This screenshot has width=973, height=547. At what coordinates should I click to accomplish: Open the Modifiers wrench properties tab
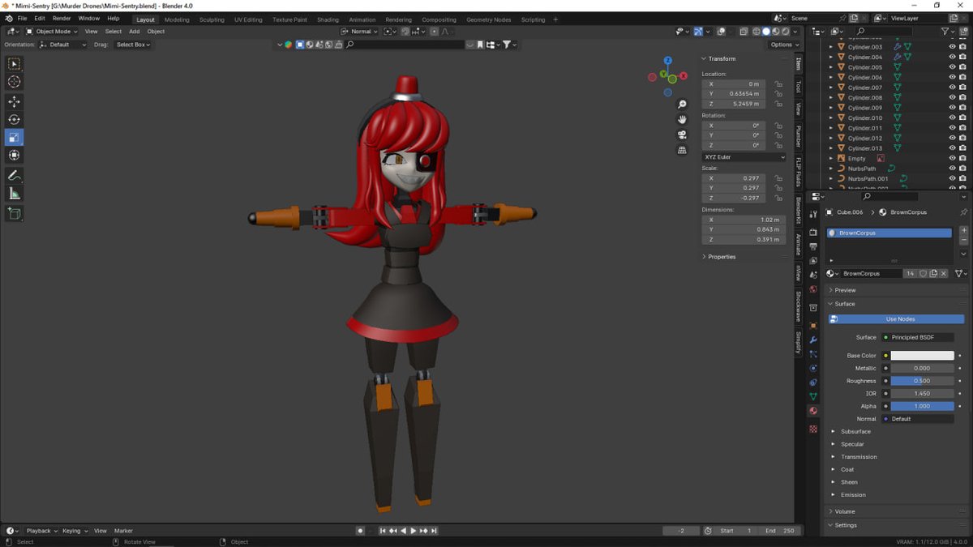pos(813,340)
